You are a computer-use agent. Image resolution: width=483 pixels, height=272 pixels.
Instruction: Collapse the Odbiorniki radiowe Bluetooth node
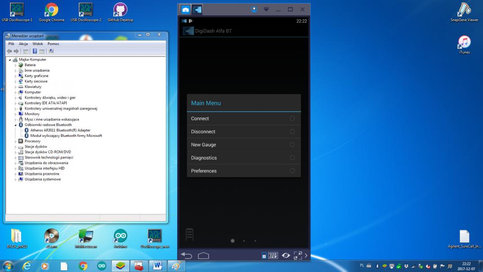click(16, 125)
